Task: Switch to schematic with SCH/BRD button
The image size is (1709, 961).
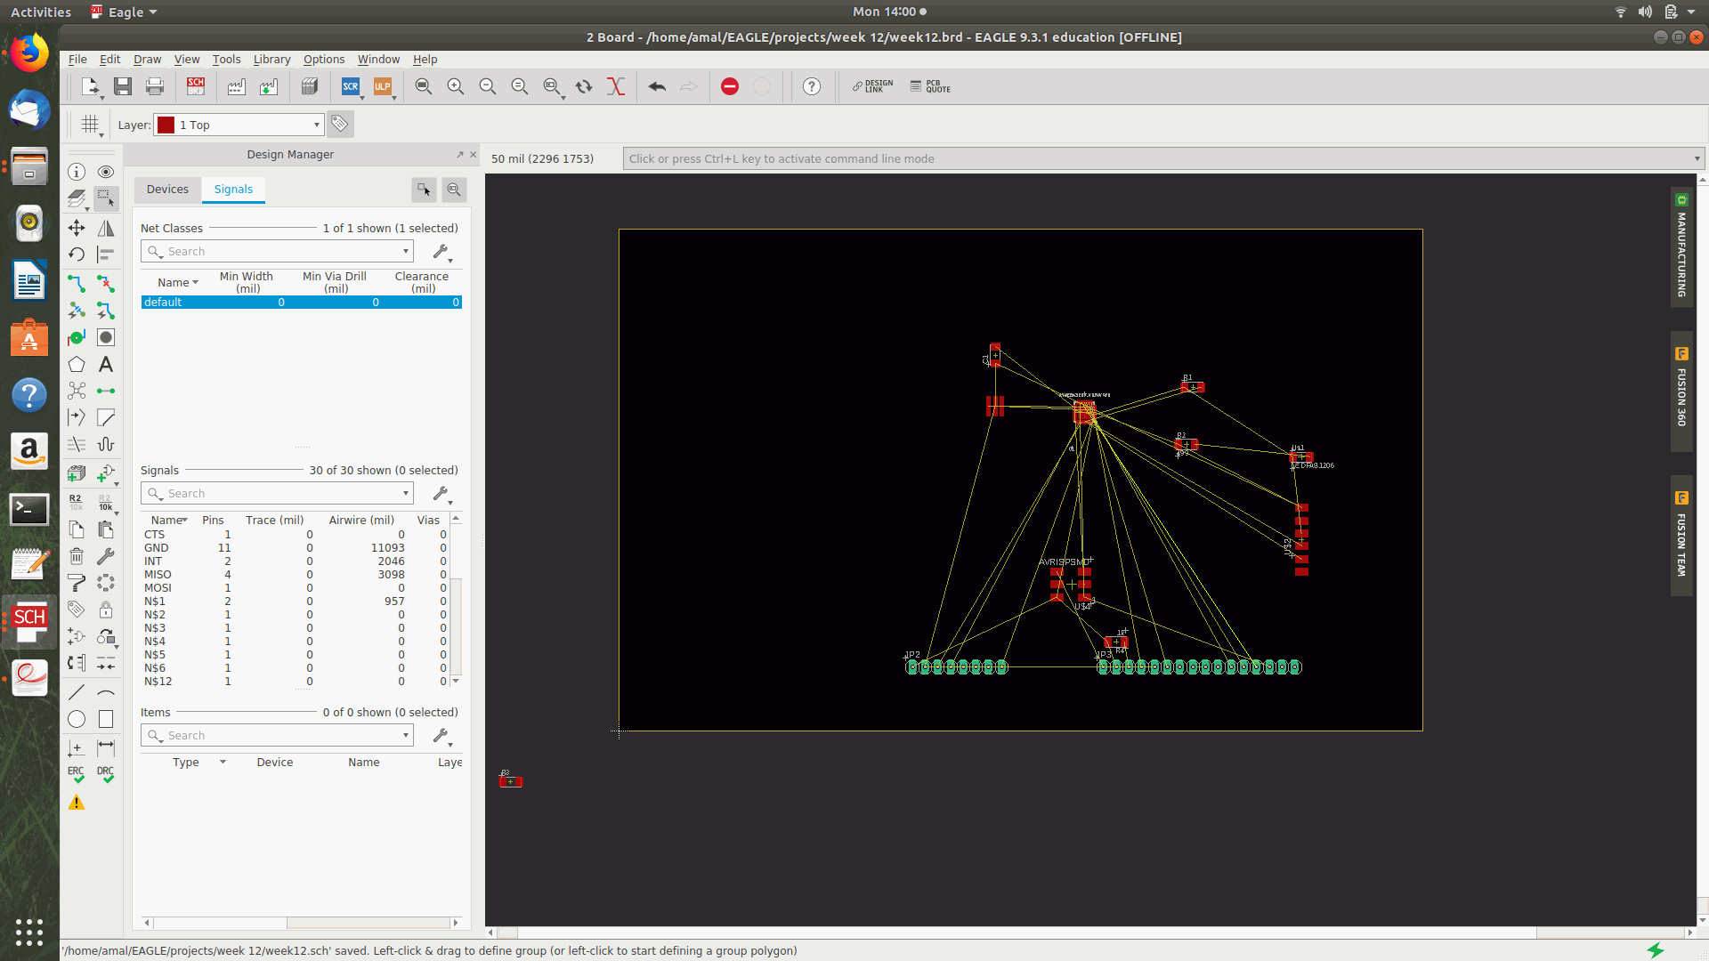Action: [x=196, y=86]
